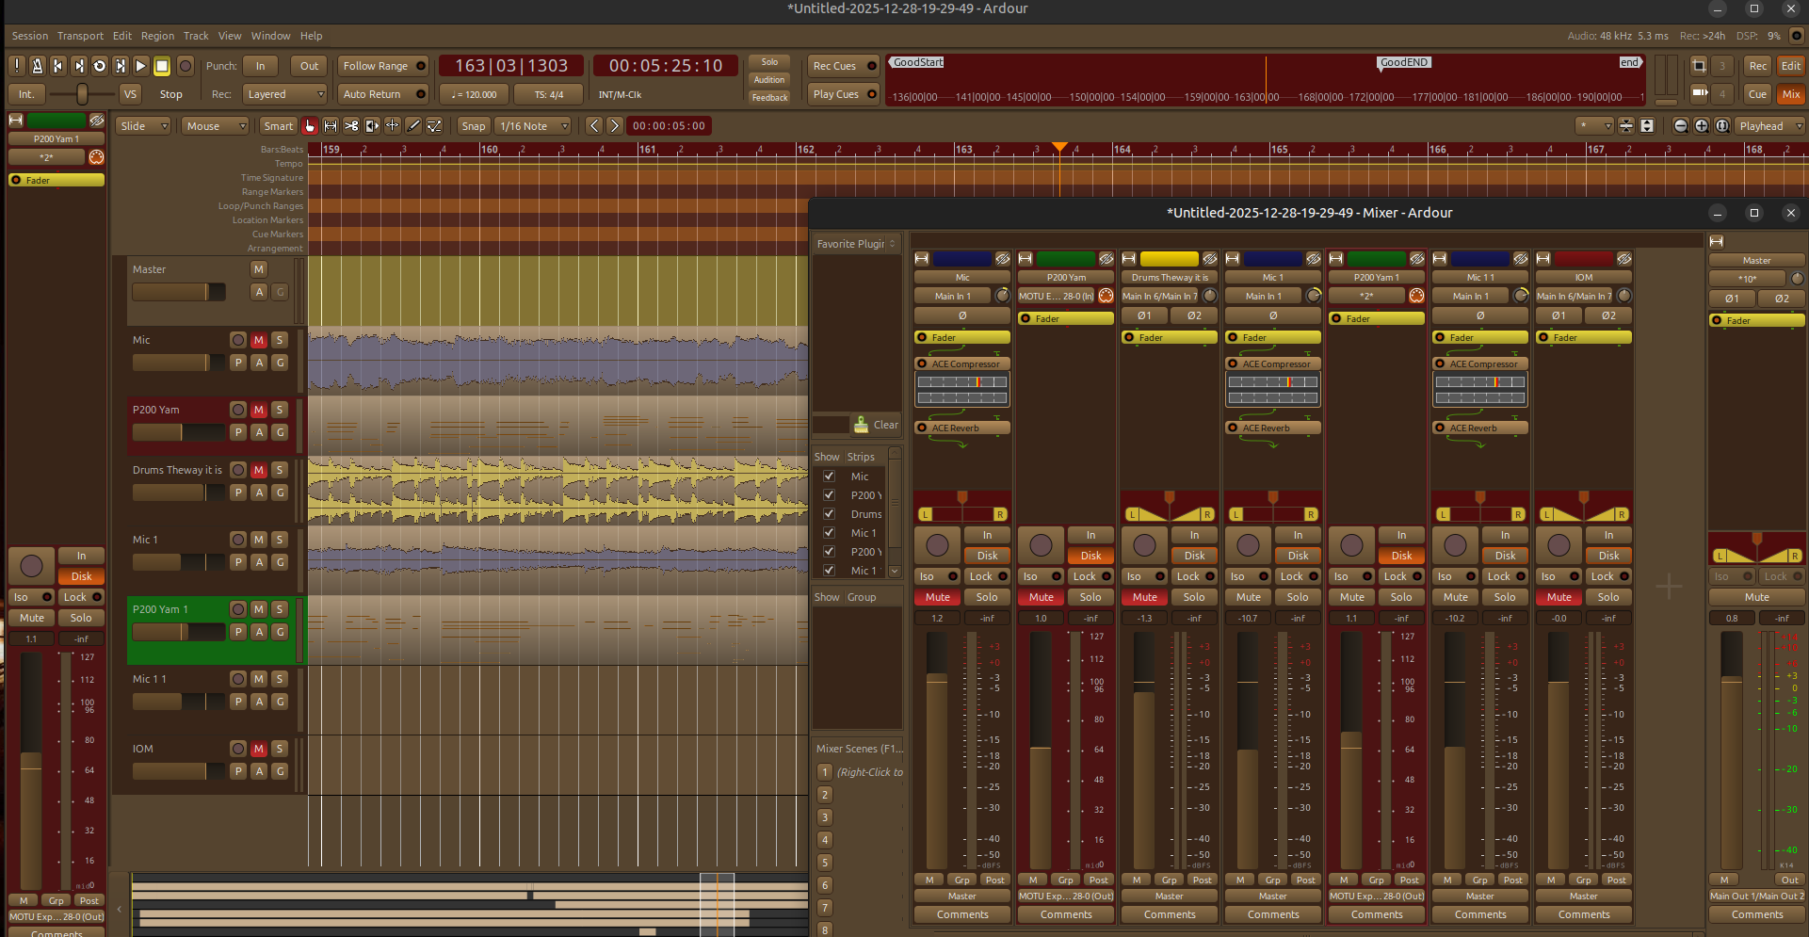
Task: Solo the IOM track in editor
Action: coord(280,749)
